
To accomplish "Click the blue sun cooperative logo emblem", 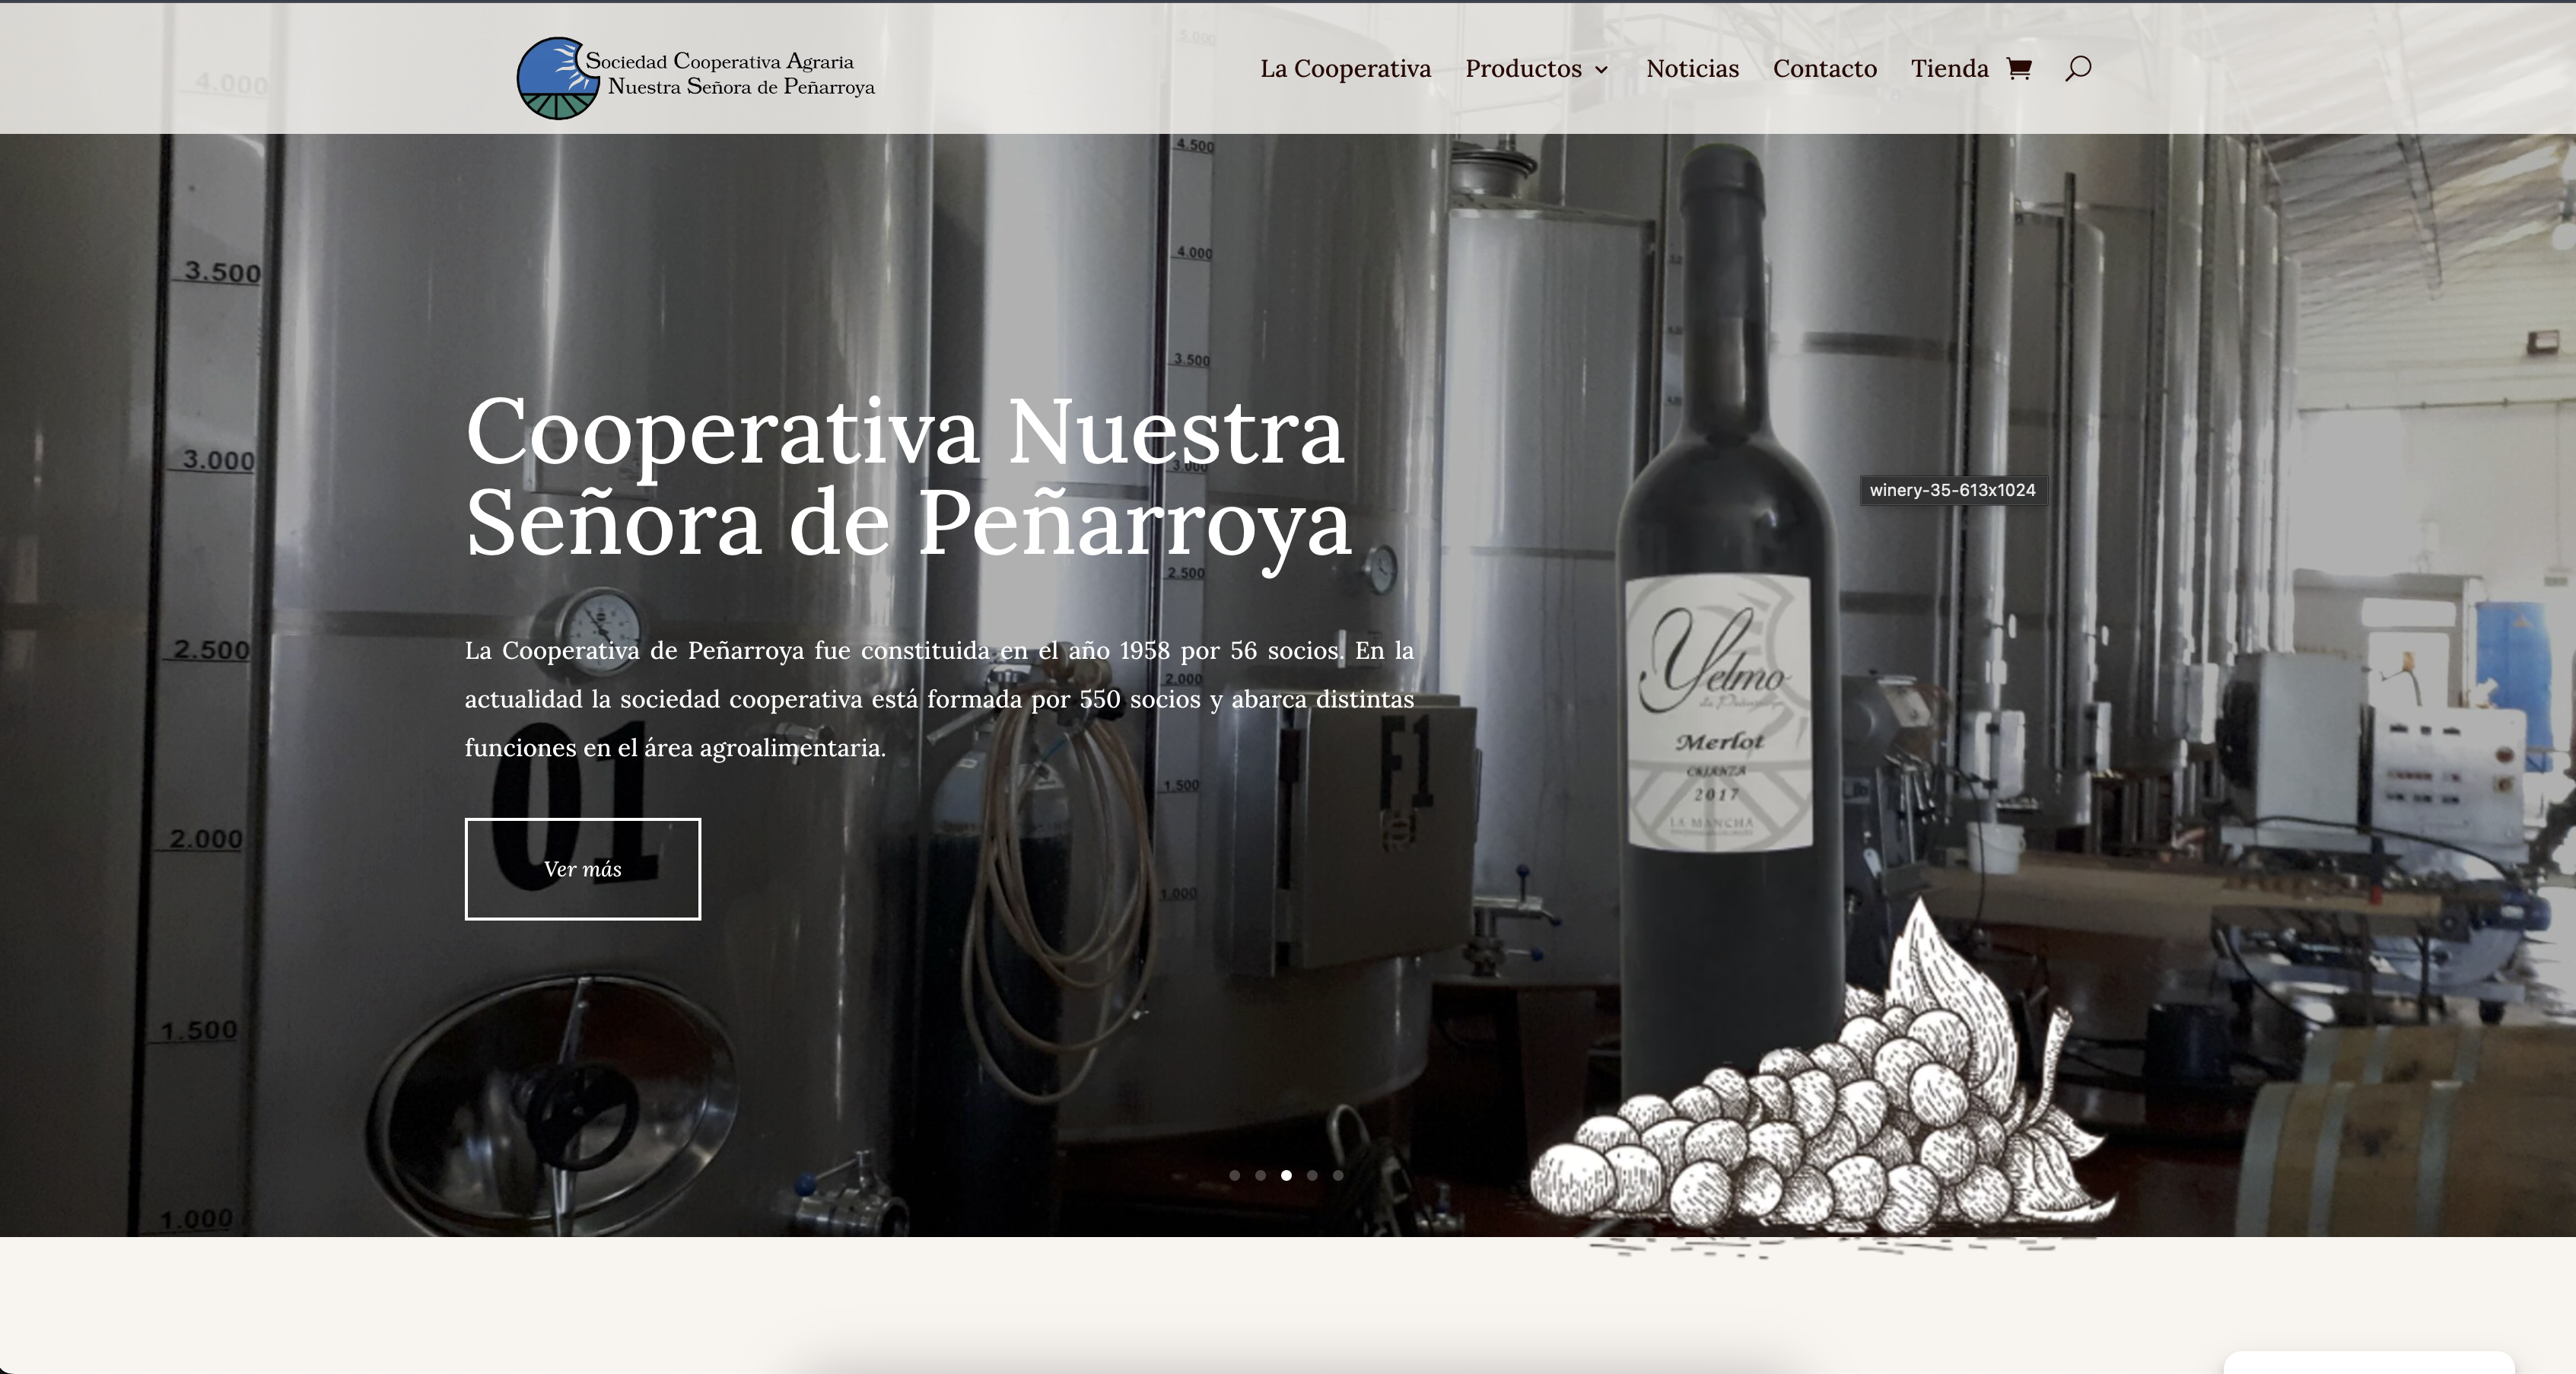I will [x=554, y=78].
